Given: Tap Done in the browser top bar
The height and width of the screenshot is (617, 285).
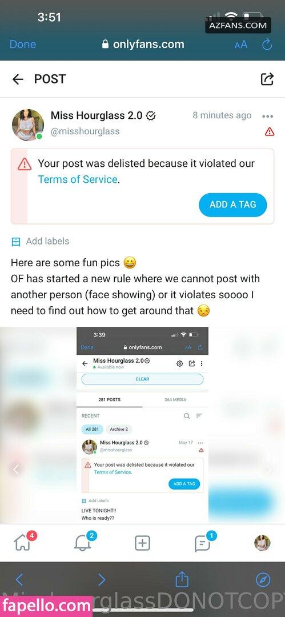Looking at the screenshot, I should click(23, 44).
